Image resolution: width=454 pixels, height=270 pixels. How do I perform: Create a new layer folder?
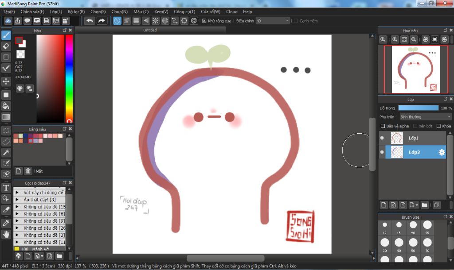pos(424,205)
